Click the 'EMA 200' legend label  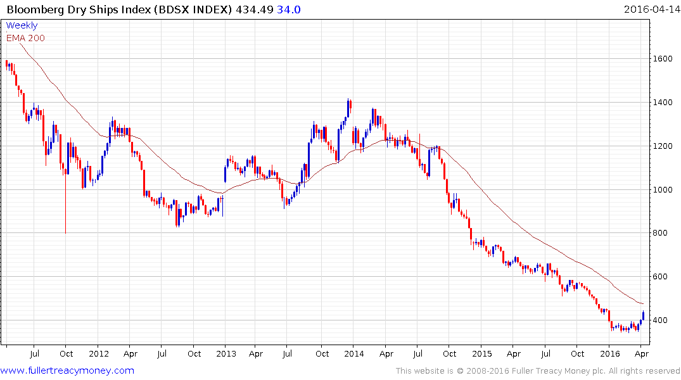pyautogui.click(x=25, y=38)
